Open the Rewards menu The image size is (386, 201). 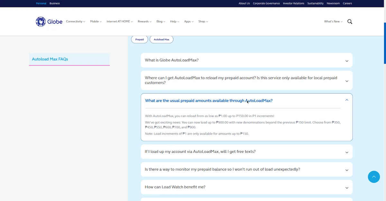pyautogui.click(x=145, y=22)
